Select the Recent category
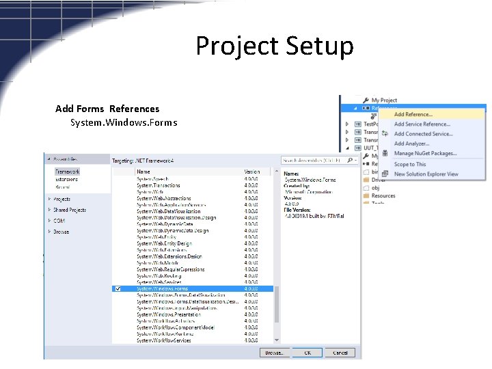The height and width of the screenshot is (369, 492). coord(62,187)
